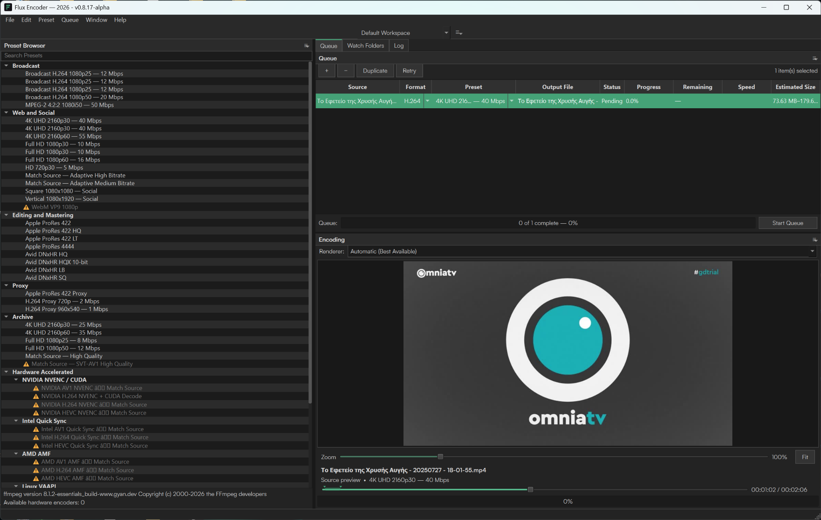Open the Encoding panel options menu icon

pyautogui.click(x=815, y=240)
